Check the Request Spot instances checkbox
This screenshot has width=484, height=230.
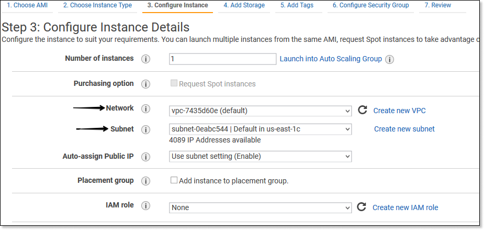(x=174, y=84)
